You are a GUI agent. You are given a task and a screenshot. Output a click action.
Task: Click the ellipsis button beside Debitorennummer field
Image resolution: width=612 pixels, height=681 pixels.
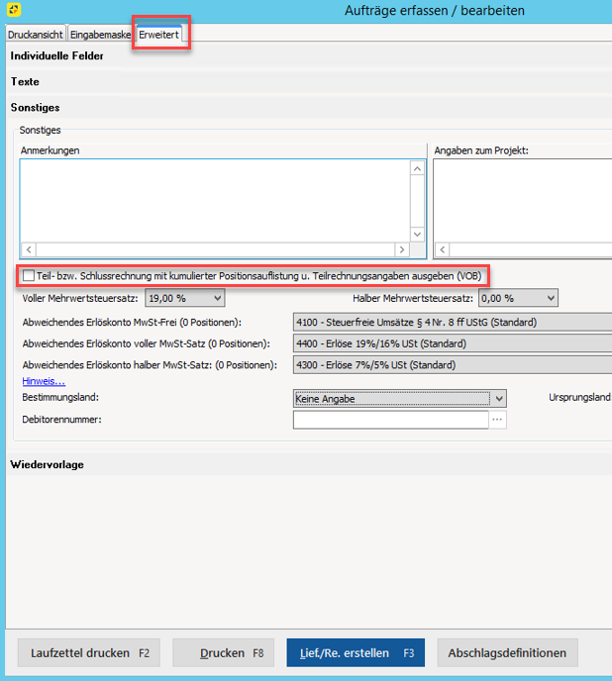click(x=498, y=420)
